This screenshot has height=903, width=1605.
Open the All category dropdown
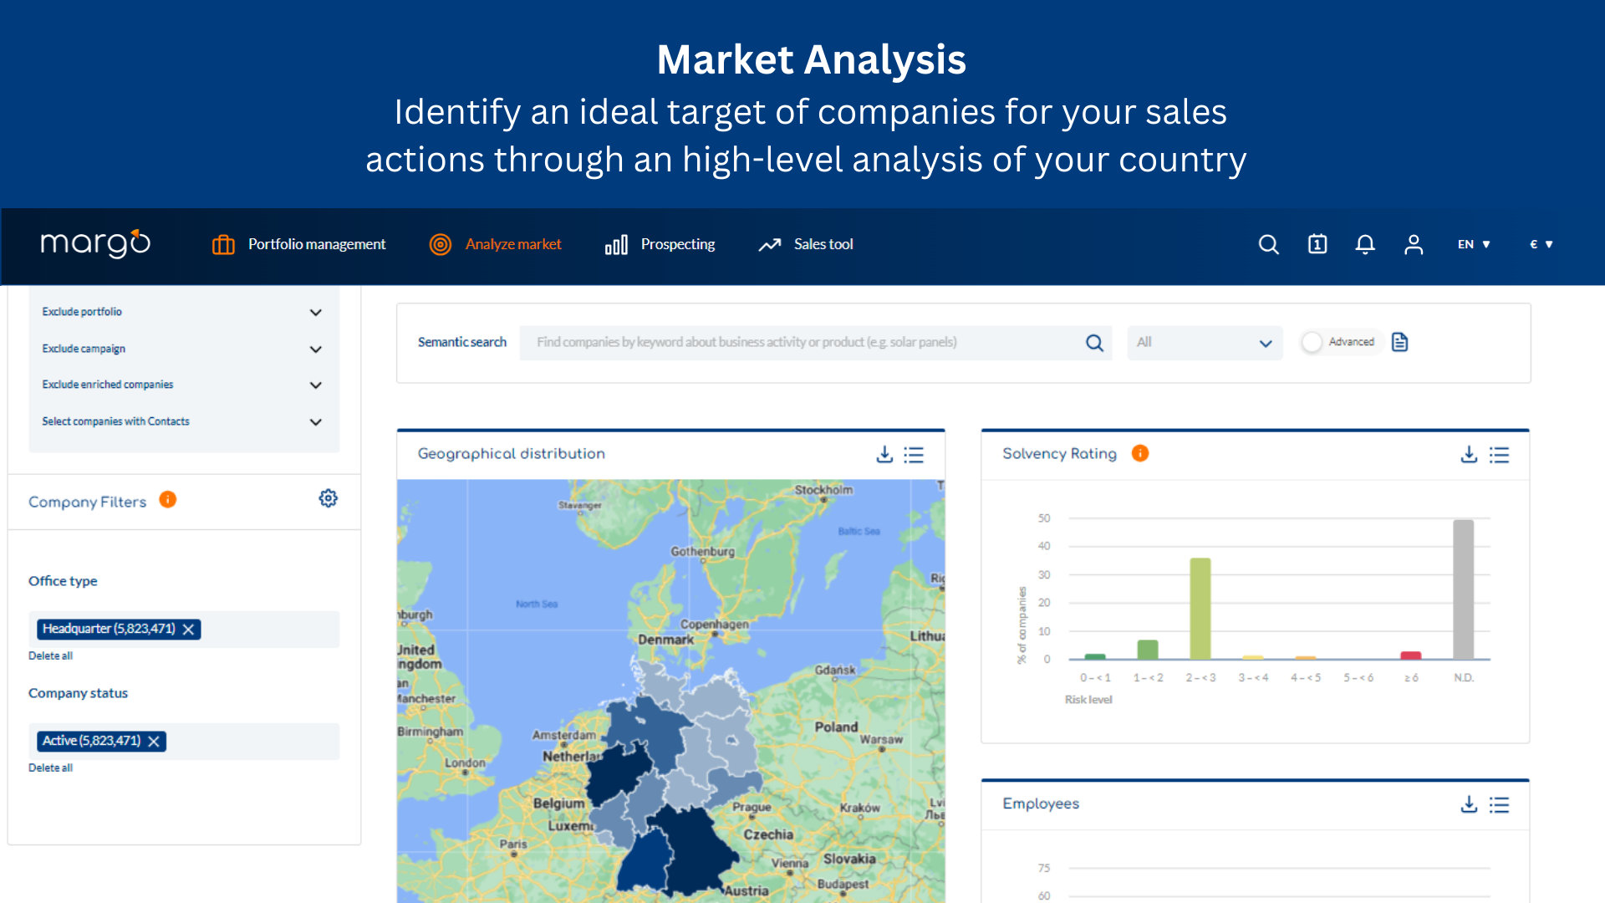[x=1204, y=343]
